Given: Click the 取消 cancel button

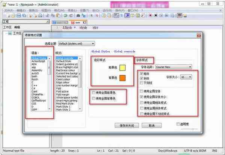Looking at the screenshot, I should click(152, 125).
